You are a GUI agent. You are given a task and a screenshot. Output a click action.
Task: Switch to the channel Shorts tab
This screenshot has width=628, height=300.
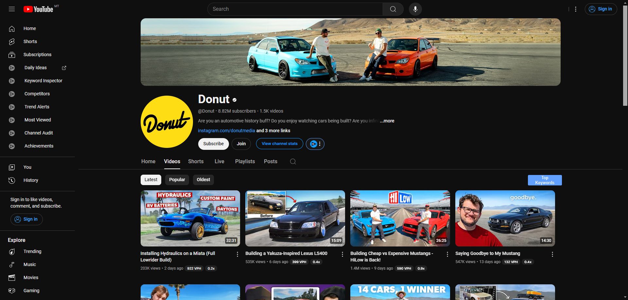(196, 162)
